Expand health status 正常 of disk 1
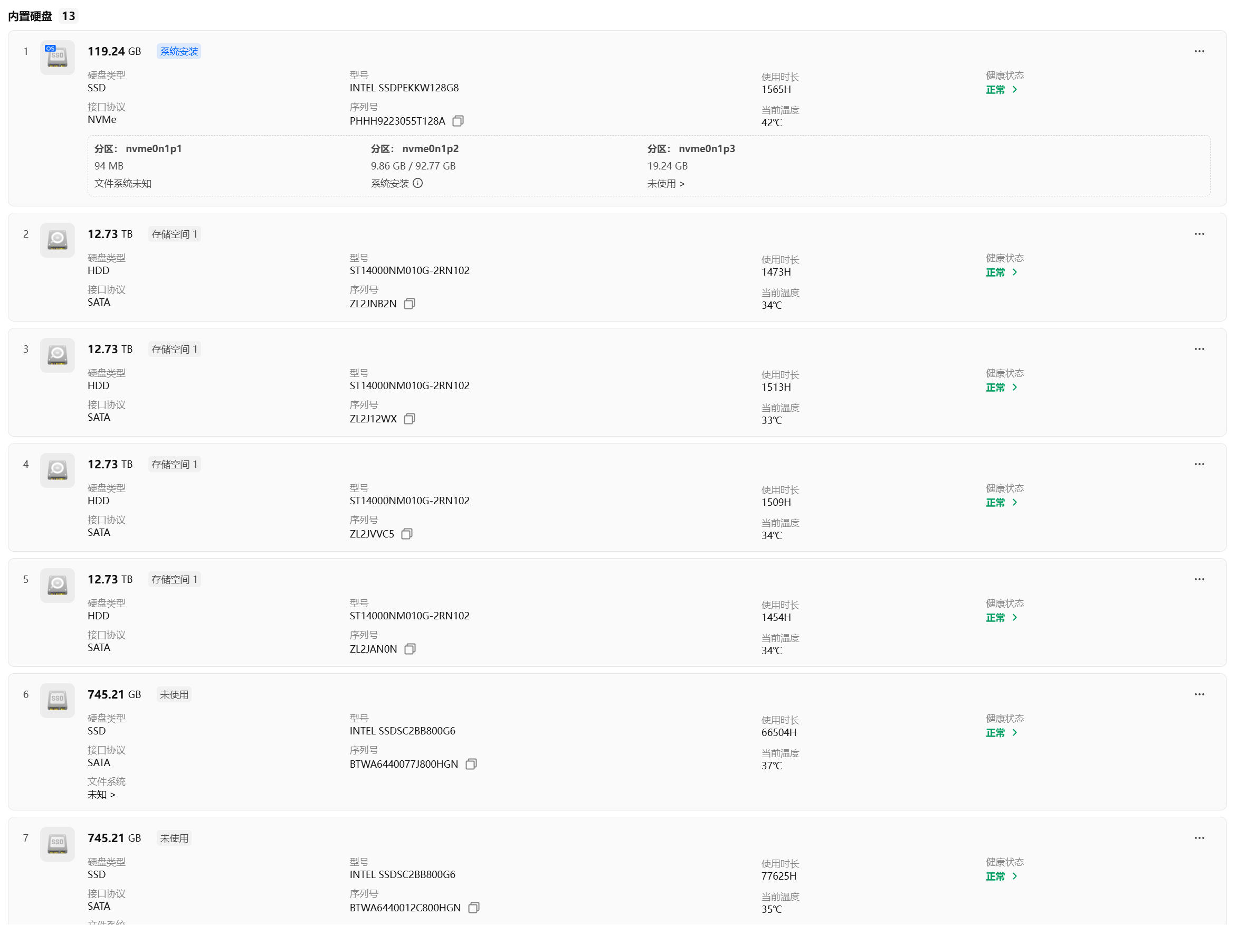 (1002, 90)
